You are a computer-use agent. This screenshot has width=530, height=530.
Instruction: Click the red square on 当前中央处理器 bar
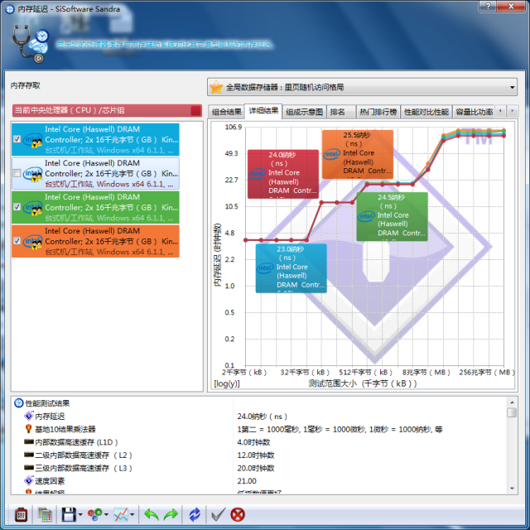pos(195,110)
